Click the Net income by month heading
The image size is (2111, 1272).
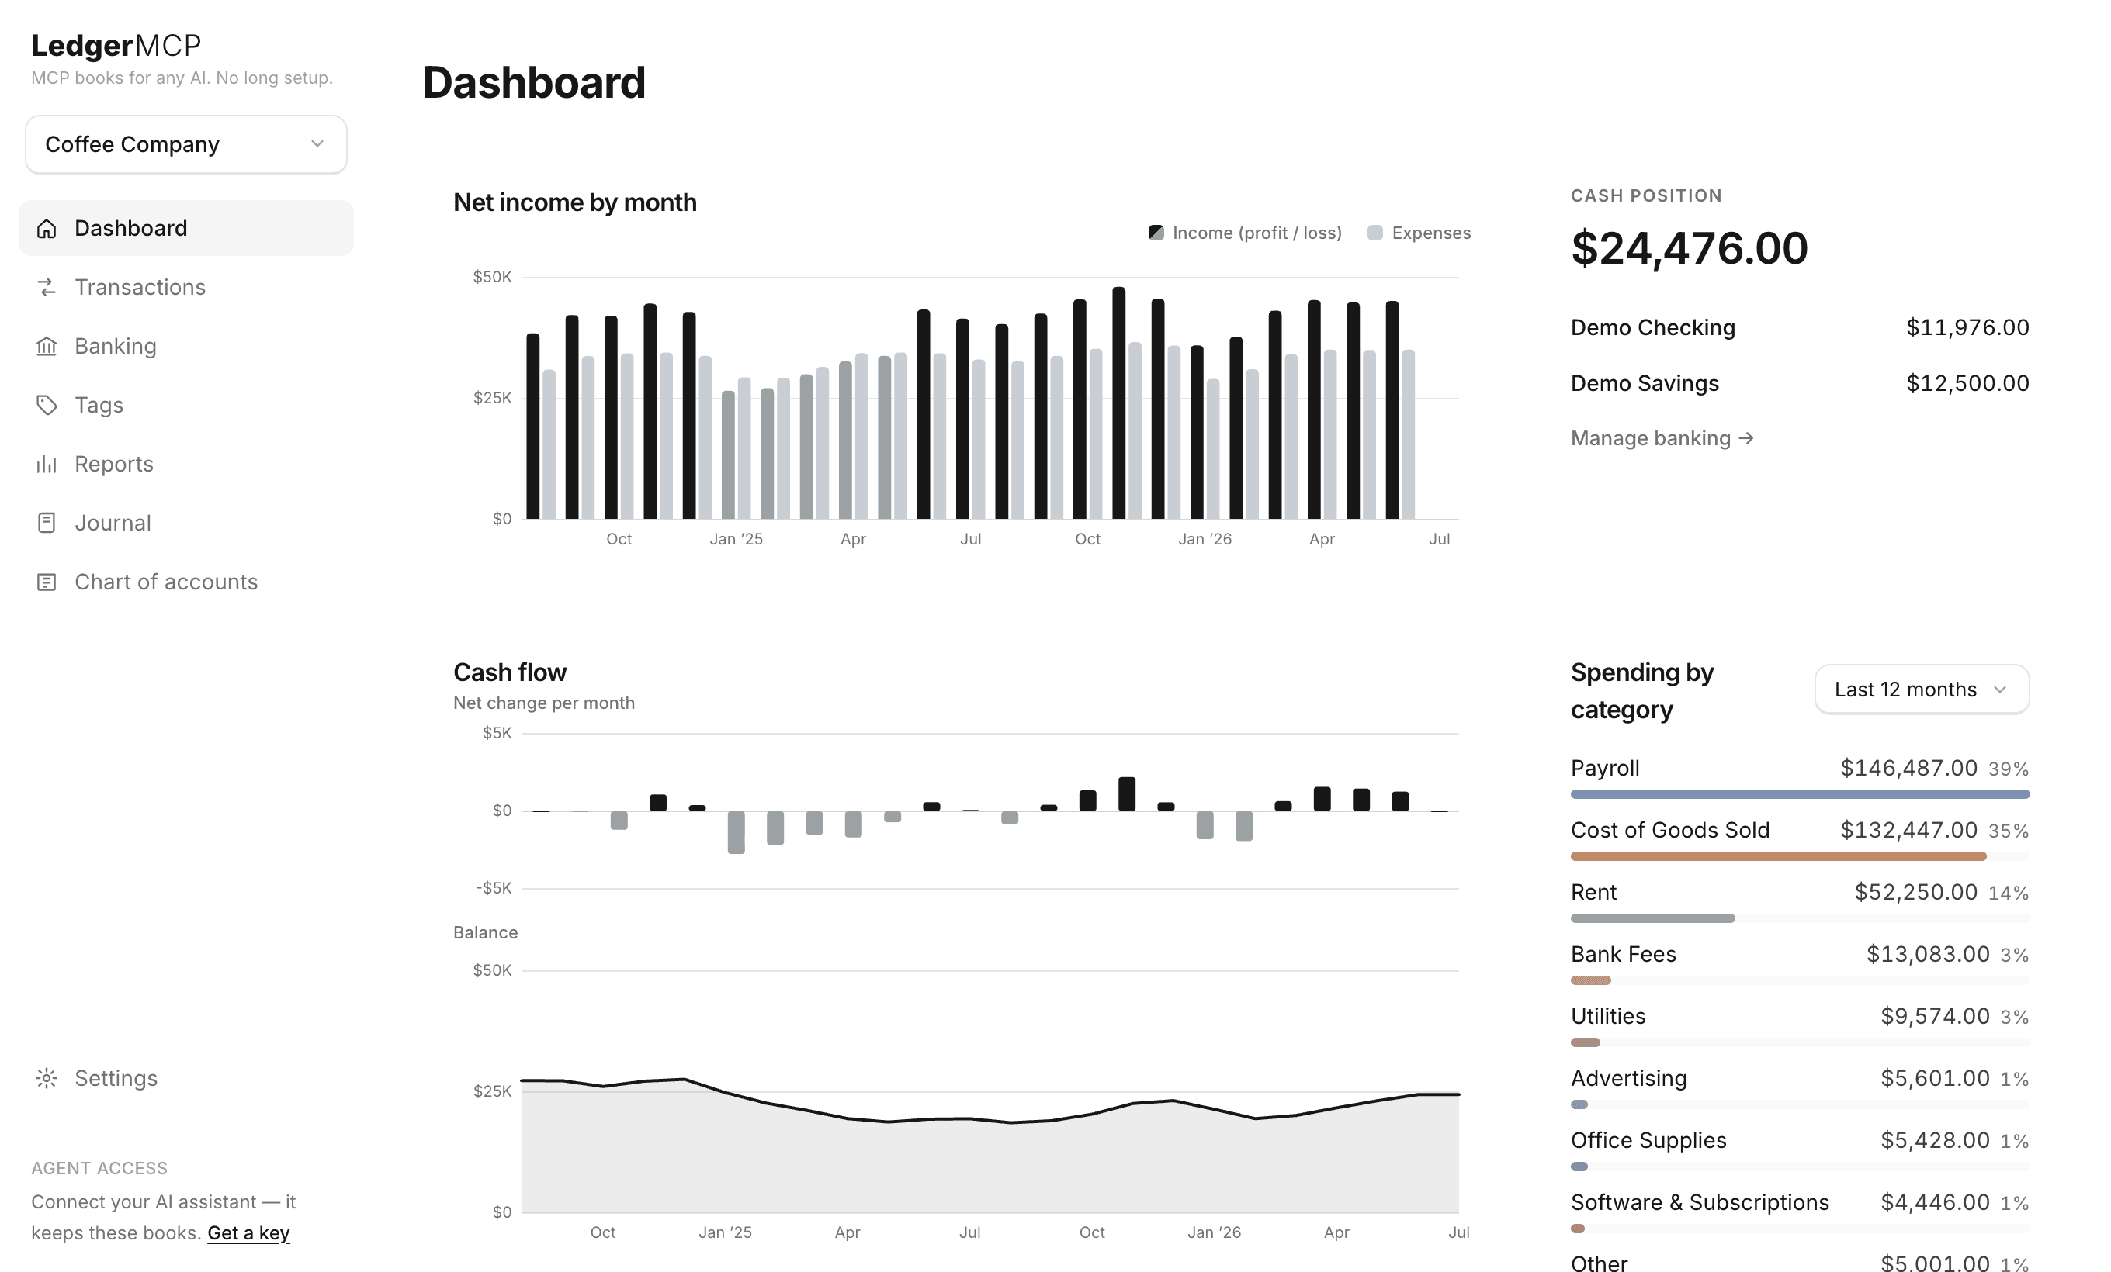(575, 203)
